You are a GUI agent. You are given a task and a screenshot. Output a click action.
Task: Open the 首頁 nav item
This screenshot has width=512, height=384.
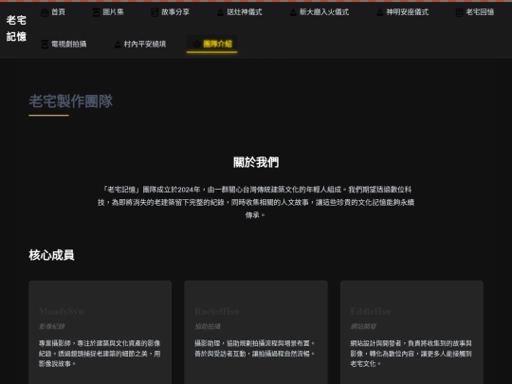tap(52, 12)
